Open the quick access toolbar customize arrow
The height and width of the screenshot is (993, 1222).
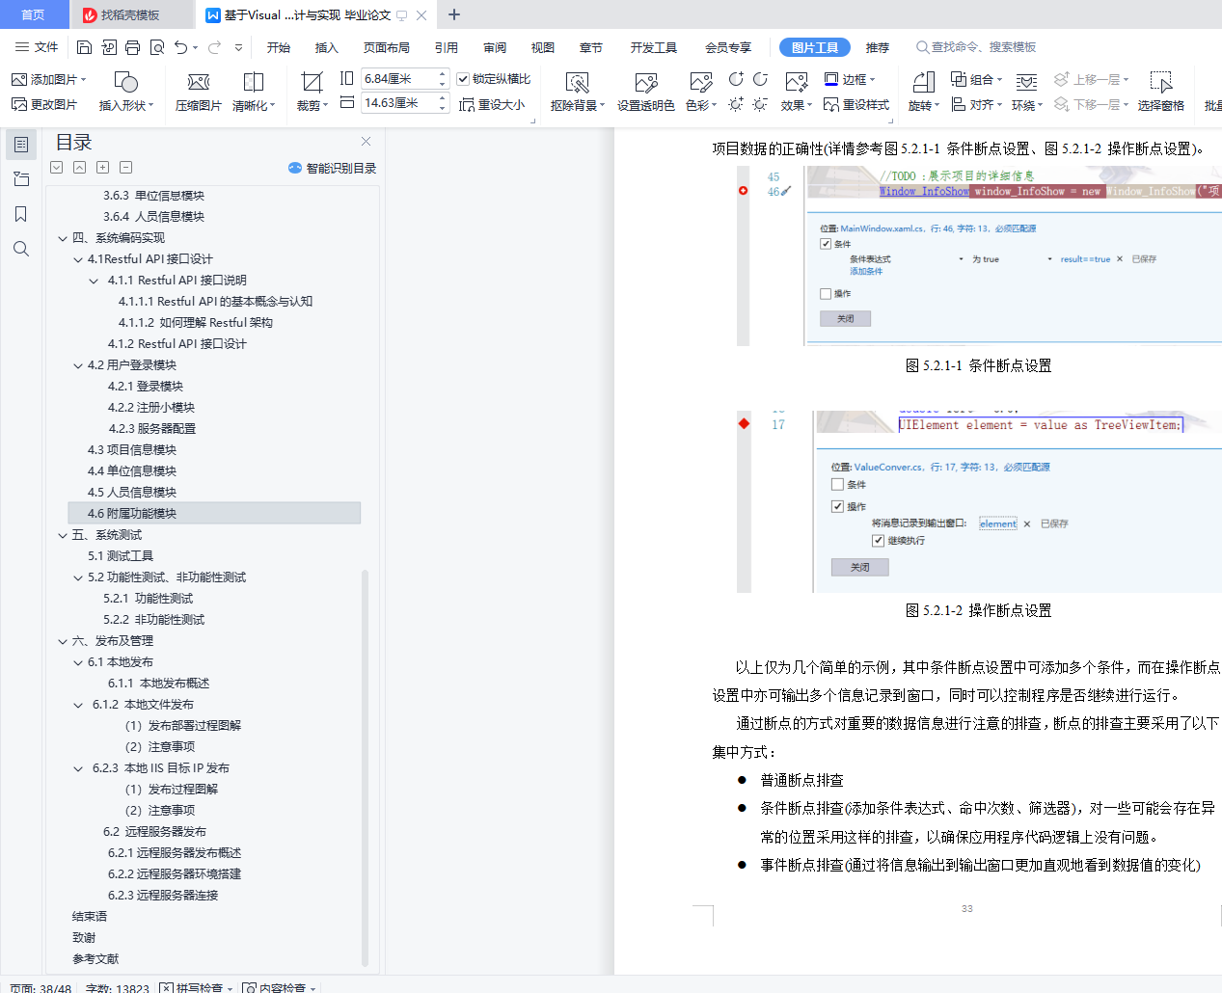(238, 47)
